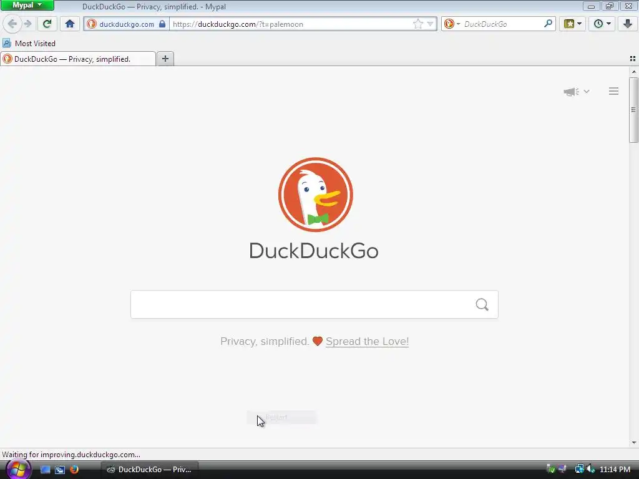The height and width of the screenshot is (479, 639).
Task: Open the Spread the Love! link
Action: (x=367, y=341)
